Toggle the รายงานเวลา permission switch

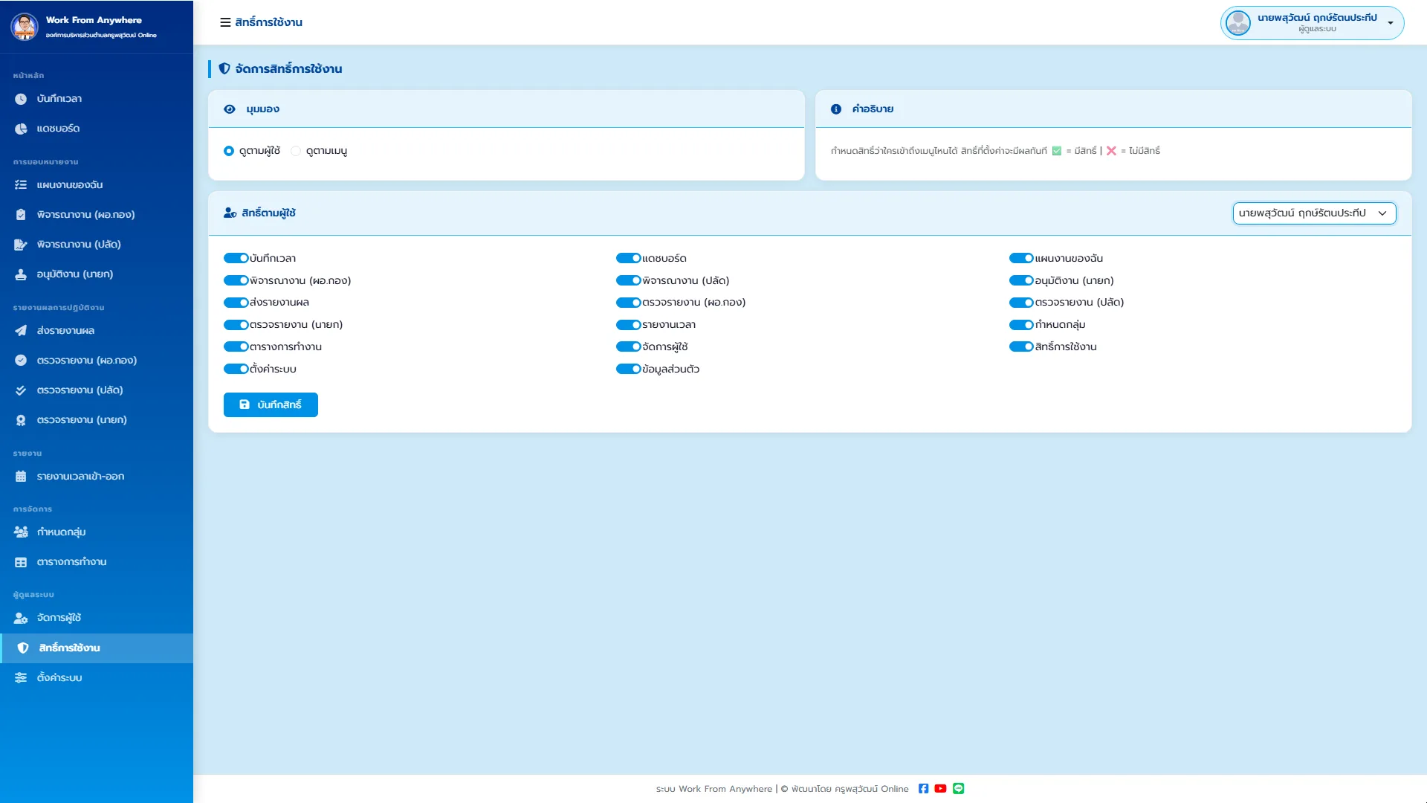[x=629, y=325]
